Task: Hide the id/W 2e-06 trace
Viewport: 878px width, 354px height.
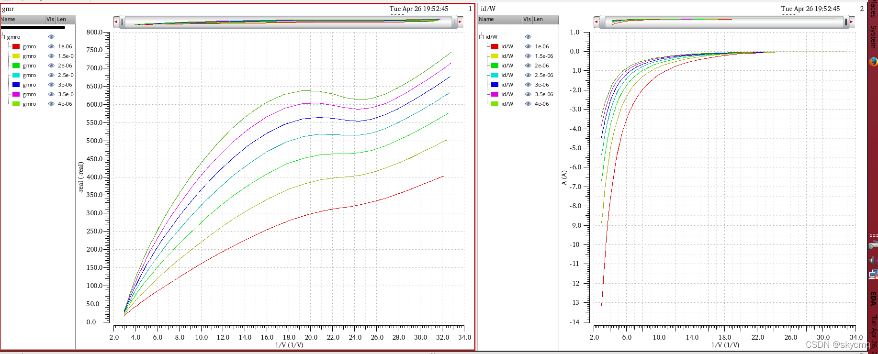Action: (x=528, y=66)
